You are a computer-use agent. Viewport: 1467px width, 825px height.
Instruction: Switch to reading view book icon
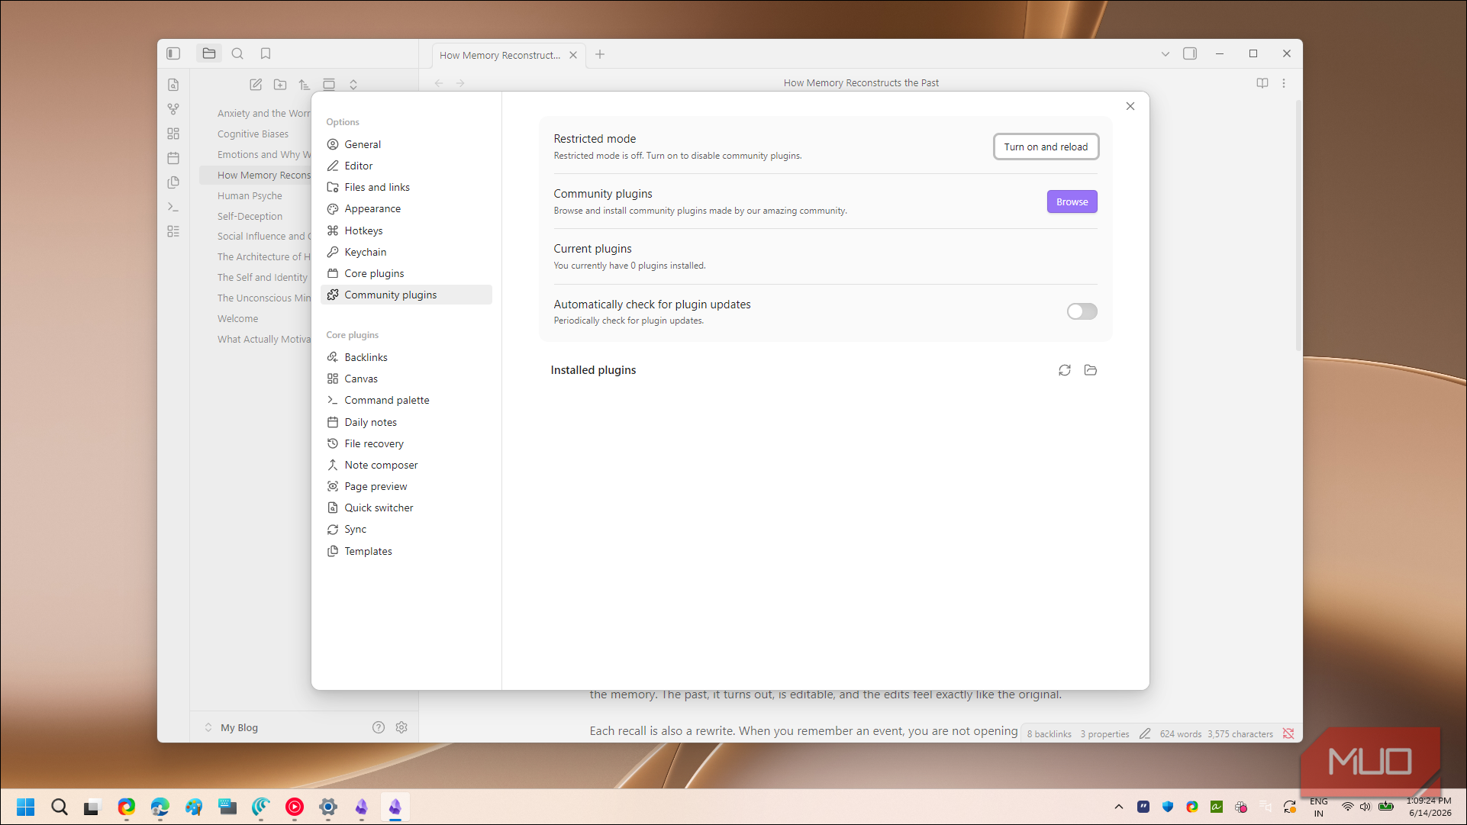pyautogui.click(x=1262, y=83)
